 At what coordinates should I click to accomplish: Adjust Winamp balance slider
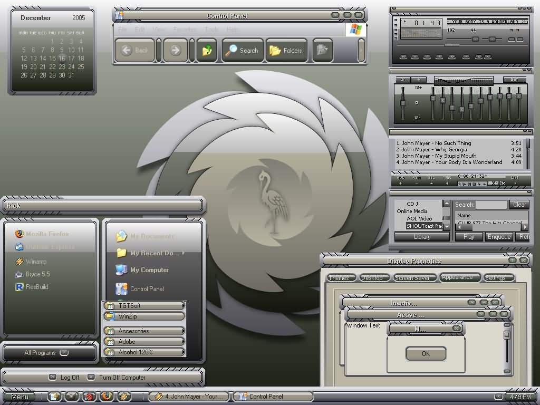[x=492, y=39]
